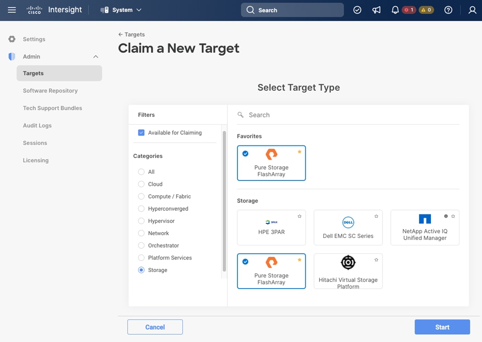The height and width of the screenshot is (342, 482).
Task: Favorite star on Dell EMC SC Series card
Action: 376,216
